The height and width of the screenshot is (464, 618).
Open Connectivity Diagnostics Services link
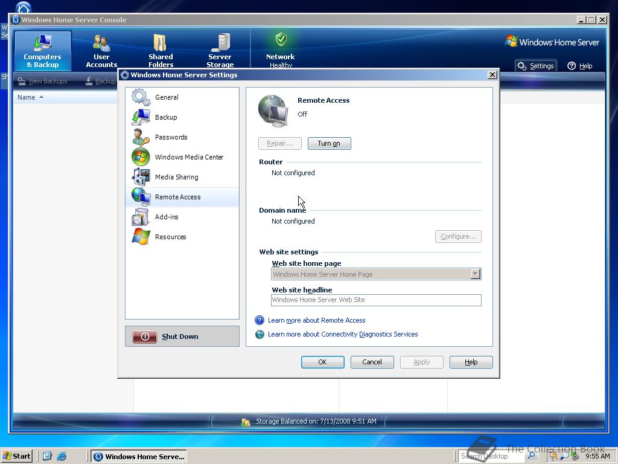pyautogui.click(x=343, y=334)
